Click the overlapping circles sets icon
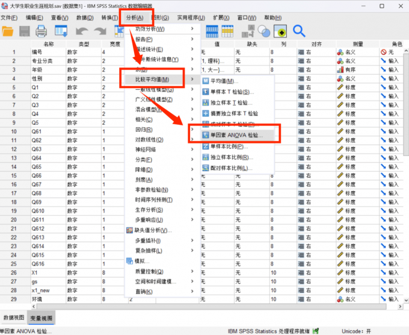Image resolution: width=409 pixels, height=335 pixels. tap(264, 31)
